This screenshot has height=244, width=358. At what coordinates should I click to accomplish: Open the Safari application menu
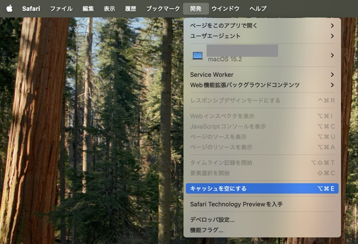[x=31, y=9]
